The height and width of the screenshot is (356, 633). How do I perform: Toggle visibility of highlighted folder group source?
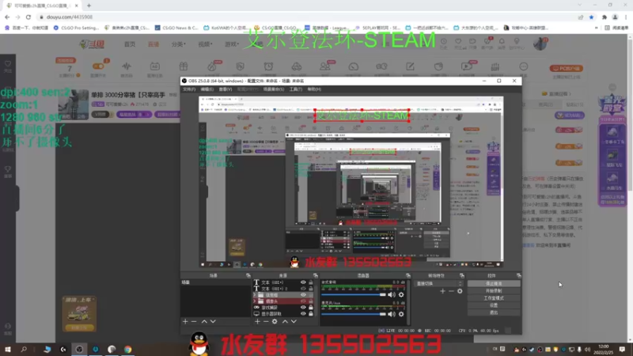tap(303, 295)
